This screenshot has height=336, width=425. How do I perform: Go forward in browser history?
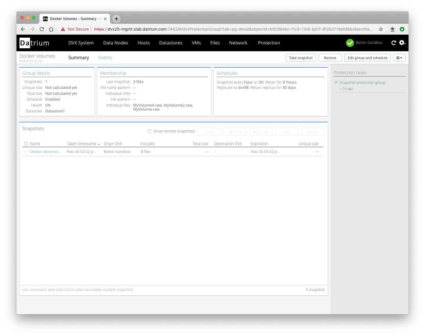(x=32, y=29)
